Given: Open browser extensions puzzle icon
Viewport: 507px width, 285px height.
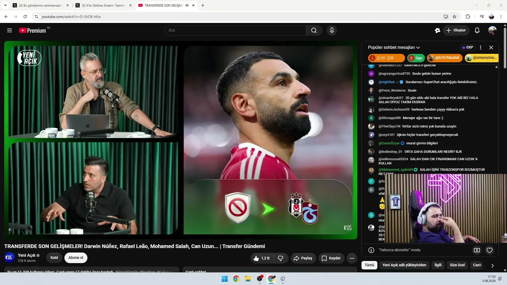Looking at the screenshot, I should [x=468, y=17].
